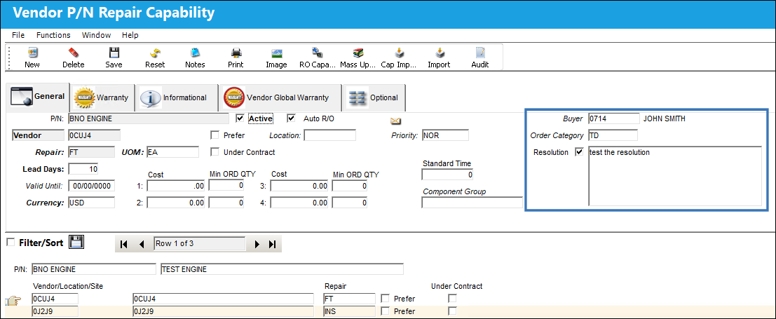The image size is (776, 319).
Task: Check Under Contract for the FT row
Action: point(452,299)
